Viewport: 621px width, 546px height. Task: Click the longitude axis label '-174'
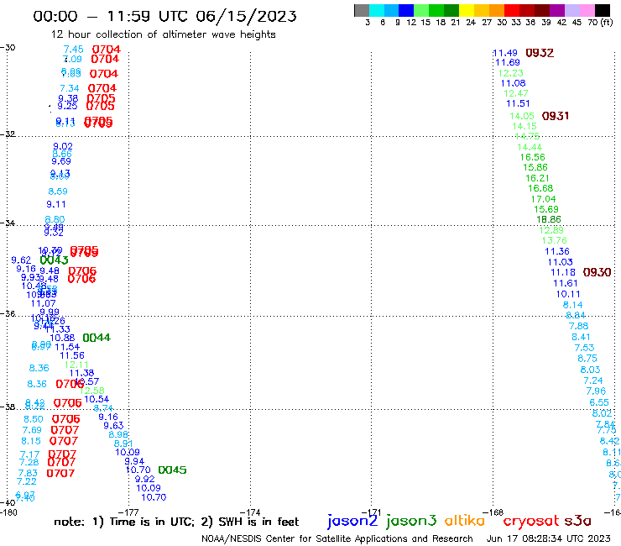point(251,512)
